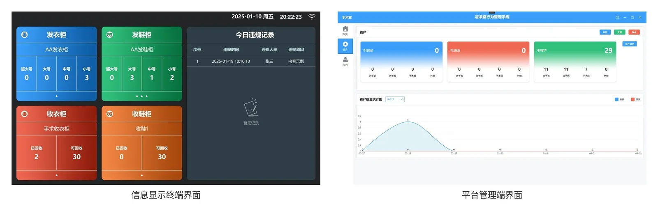Open the time range dropdown beside 资产信息统计图
The image size is (658, 211).
395,99
